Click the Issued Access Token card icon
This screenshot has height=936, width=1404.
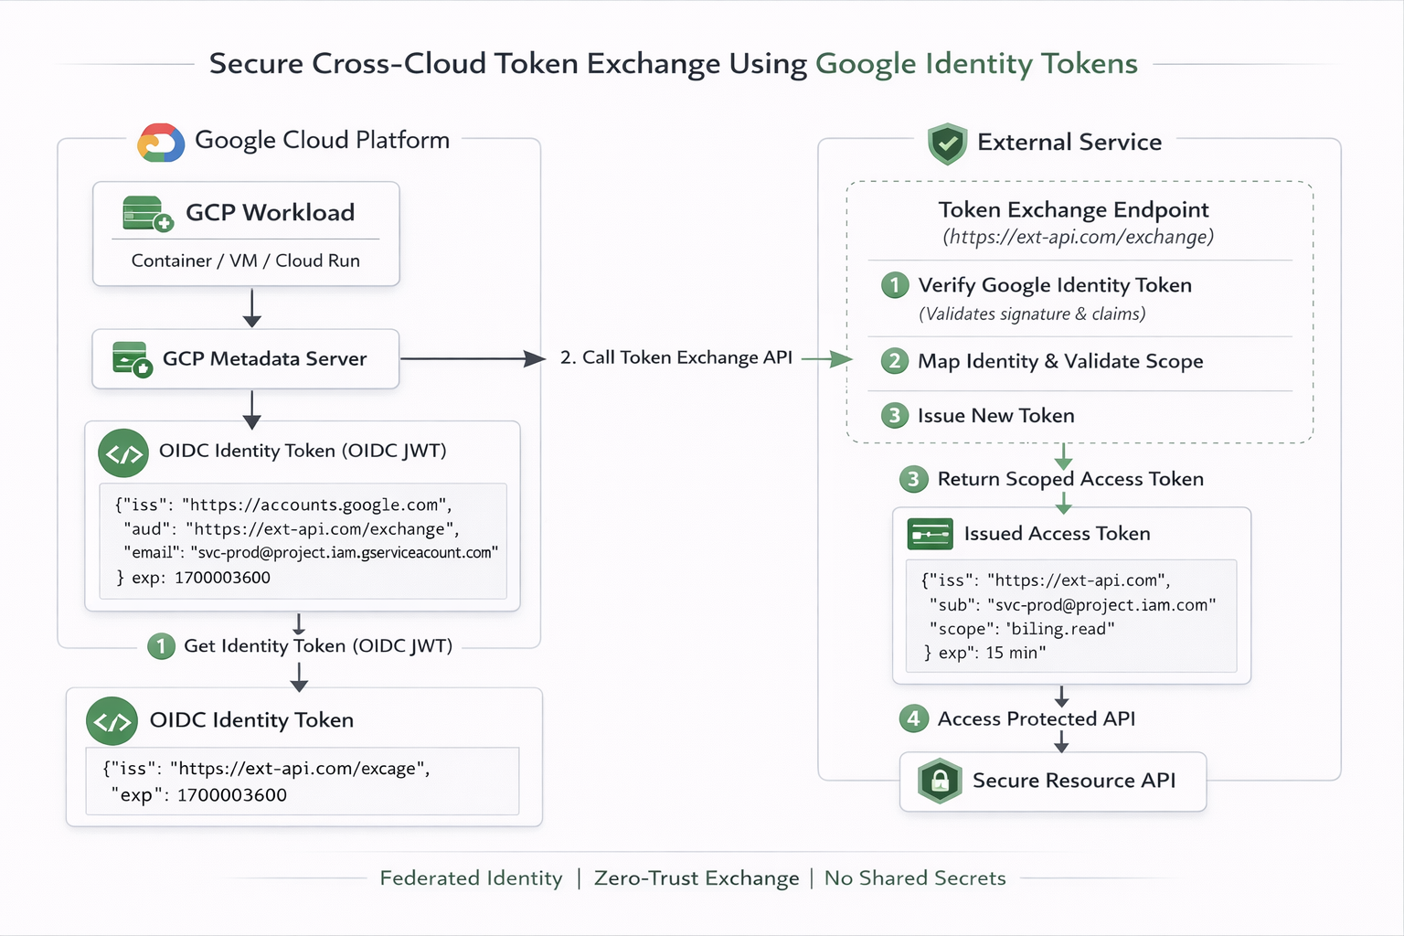point(930,534)
